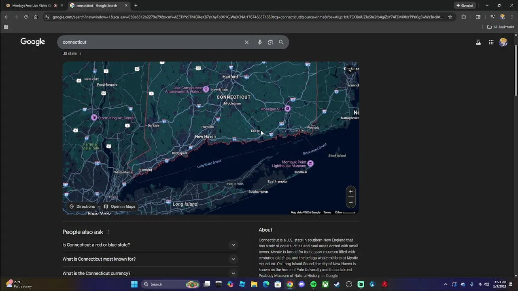Click New Haven label on map
This screenshot has width=518, height=291.
tap(205, 137)
